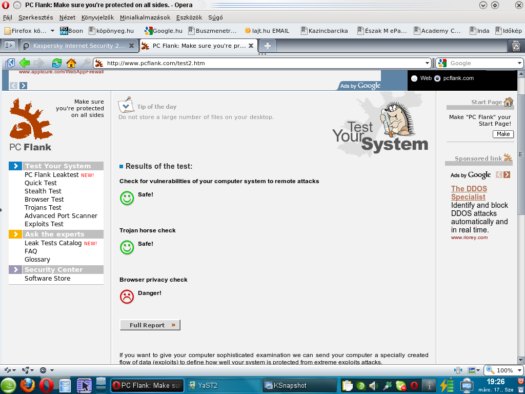Open the Leak Tests Catalog link
Image resolution: width=525 pixels, height=394 pixels.
(53, 243)
